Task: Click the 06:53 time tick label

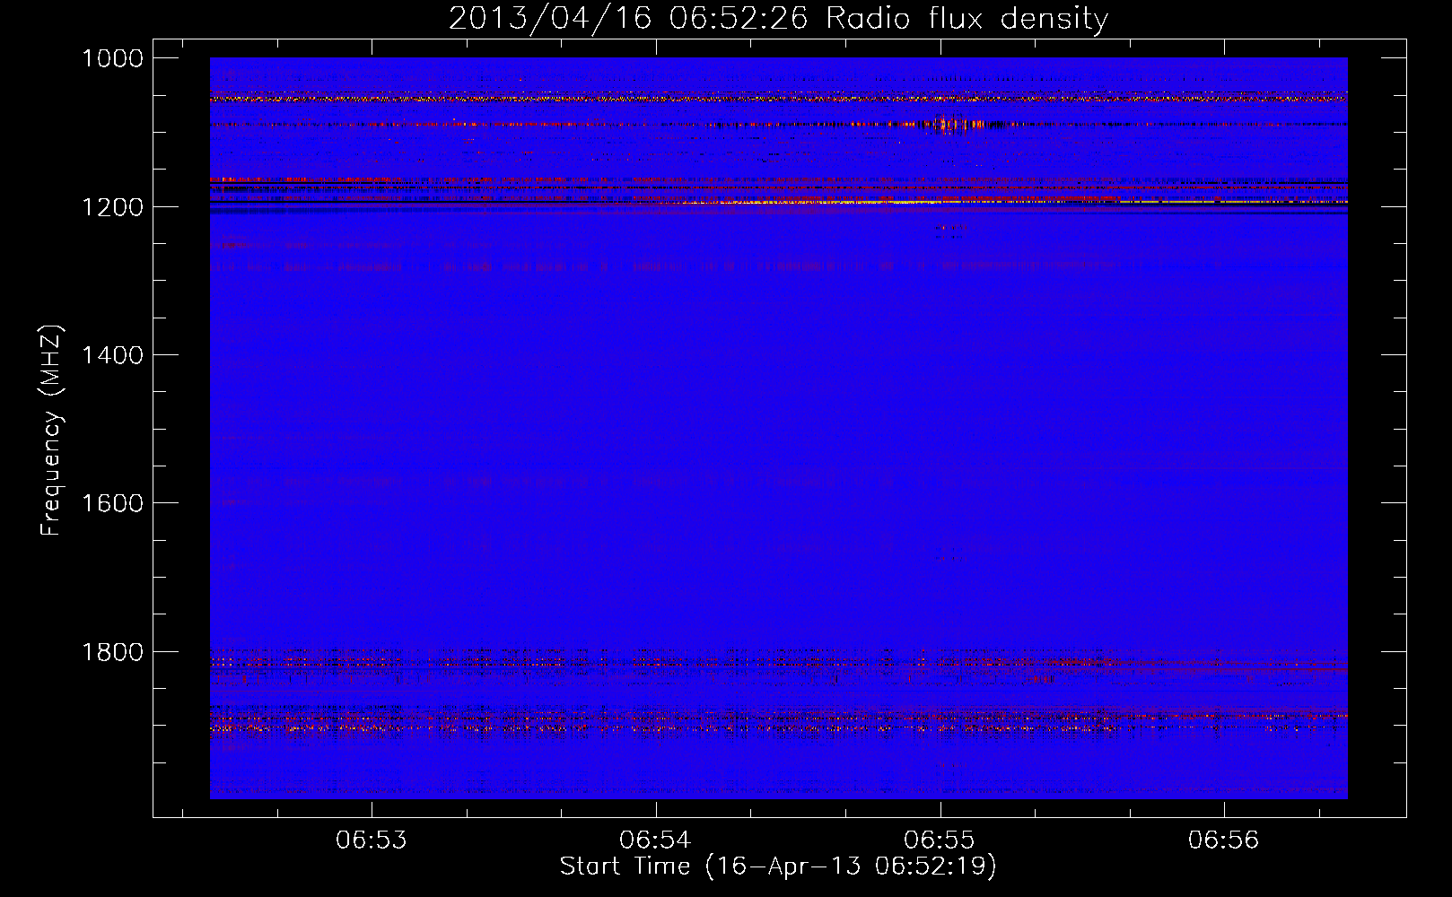Action: pyautogui.click(x=371, y=840)
